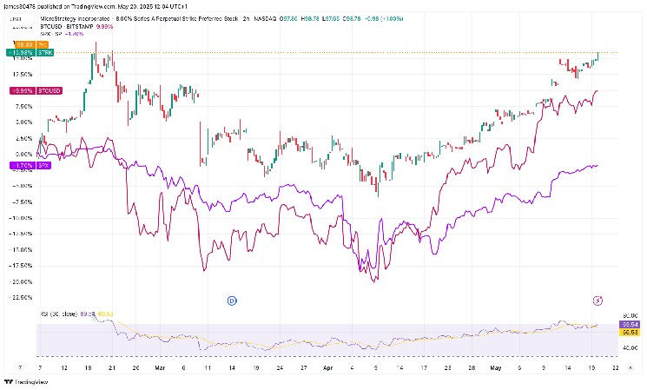Click the settings icon at bottom-right
The width and height of the screenshot is (647, 390).
[x=631, y=367]
